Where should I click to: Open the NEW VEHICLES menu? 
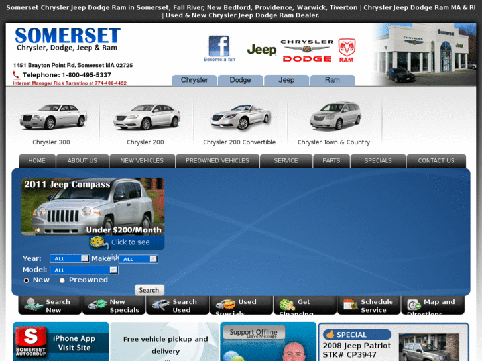[x=142, y=161]
